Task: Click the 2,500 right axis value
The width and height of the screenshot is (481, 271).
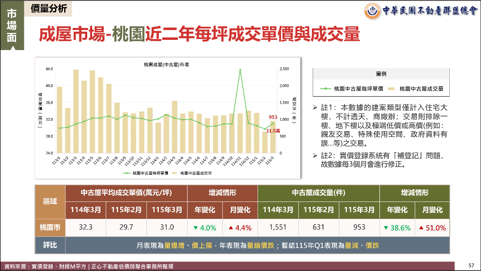Action: [x=284, y=69]
